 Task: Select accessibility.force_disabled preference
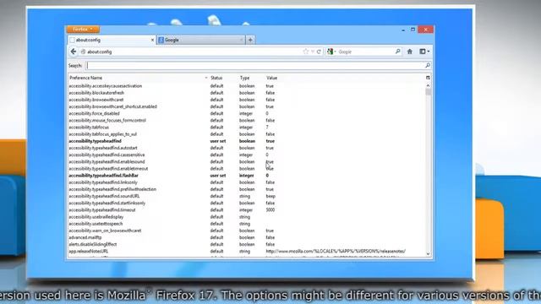coord(246,113)
